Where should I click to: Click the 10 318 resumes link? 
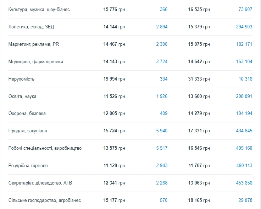tap(245, 79)
